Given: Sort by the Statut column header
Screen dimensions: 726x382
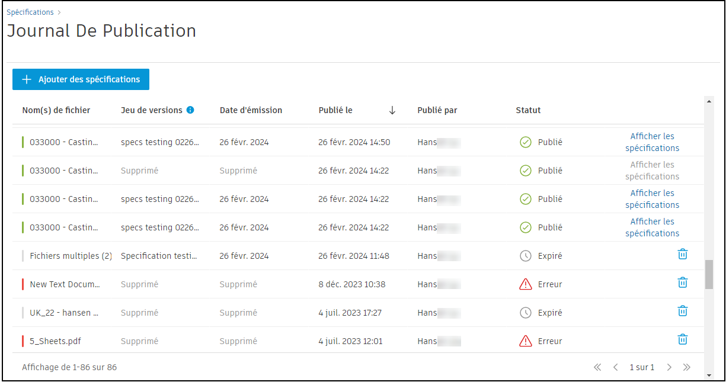Looking at the screenshot, I should [x=528, y=110].
